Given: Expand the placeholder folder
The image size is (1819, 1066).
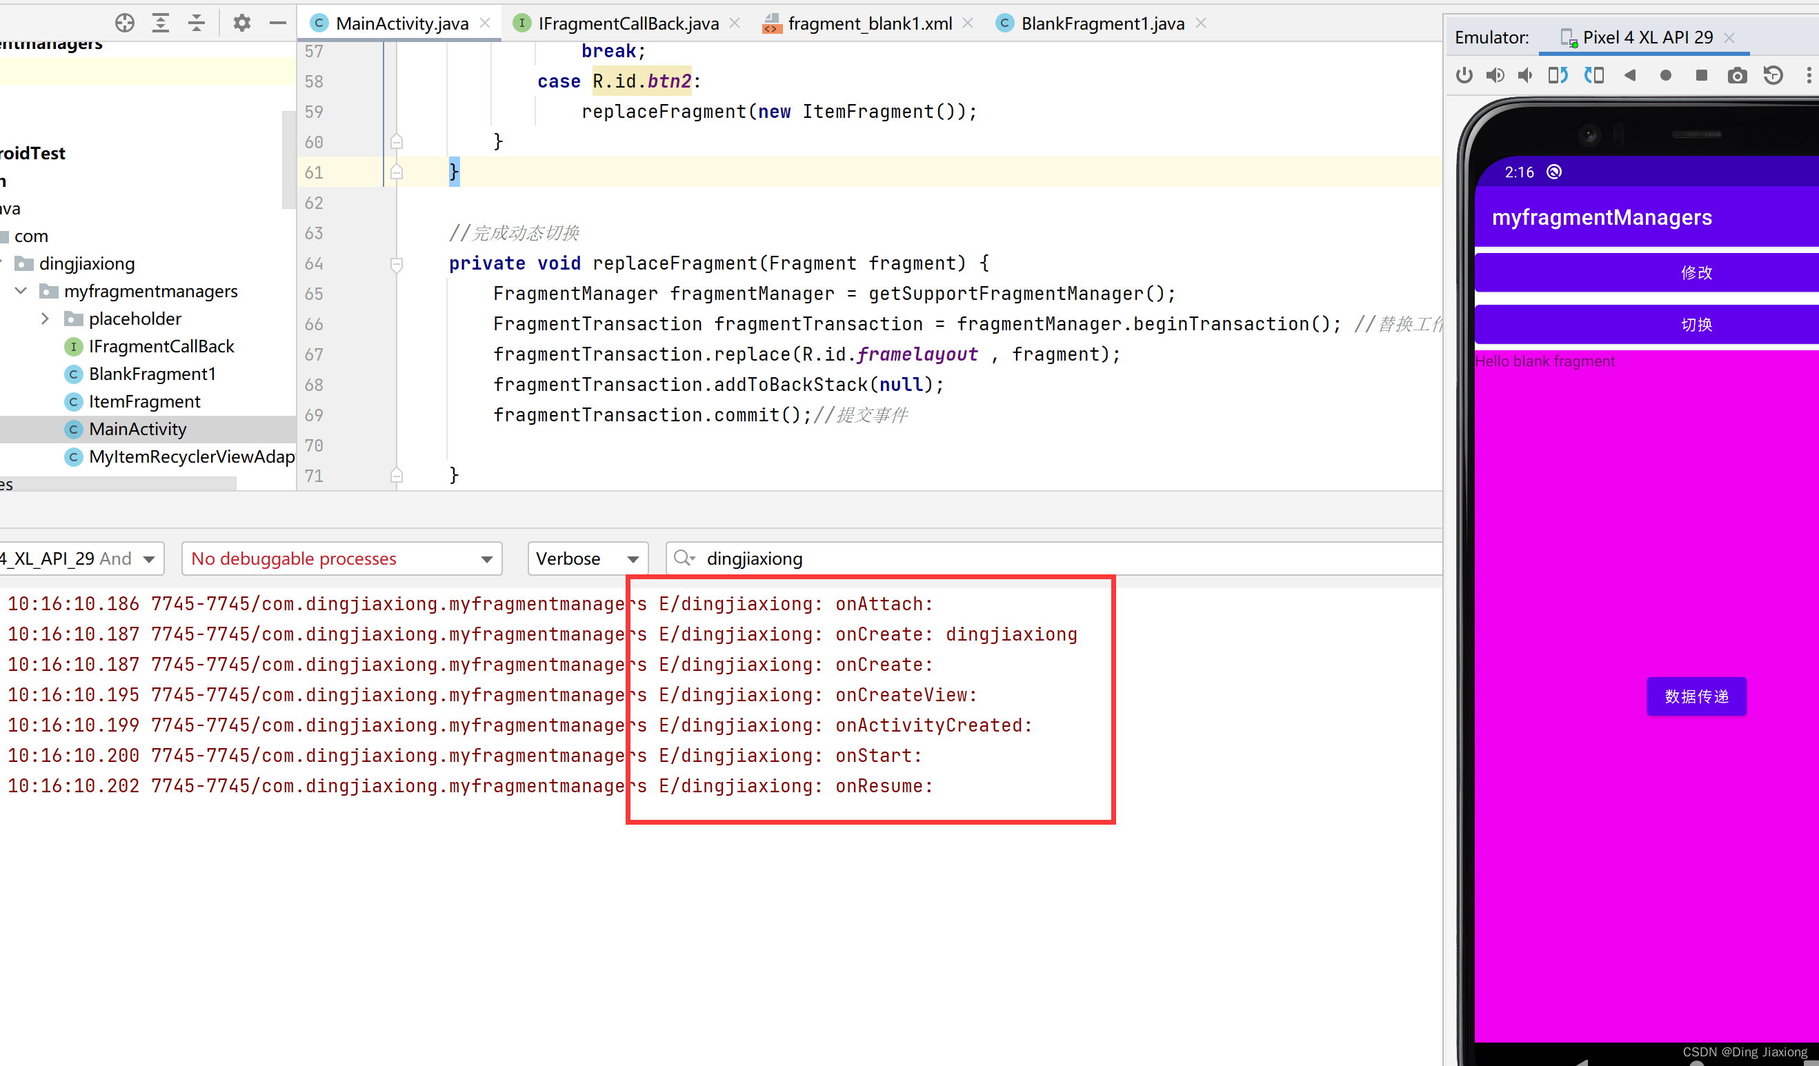Looking at the screenshot, I should (x=46, y=319).
